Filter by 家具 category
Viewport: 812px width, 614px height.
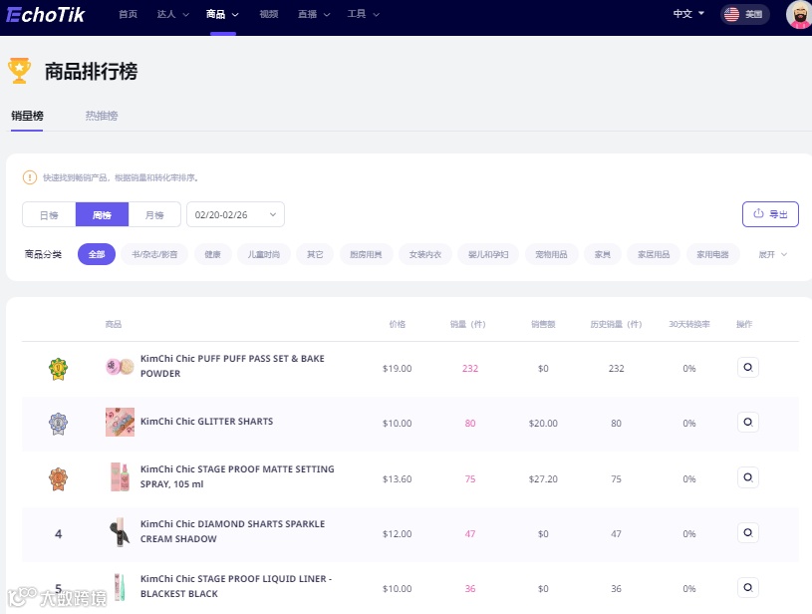tap(602, 254)
